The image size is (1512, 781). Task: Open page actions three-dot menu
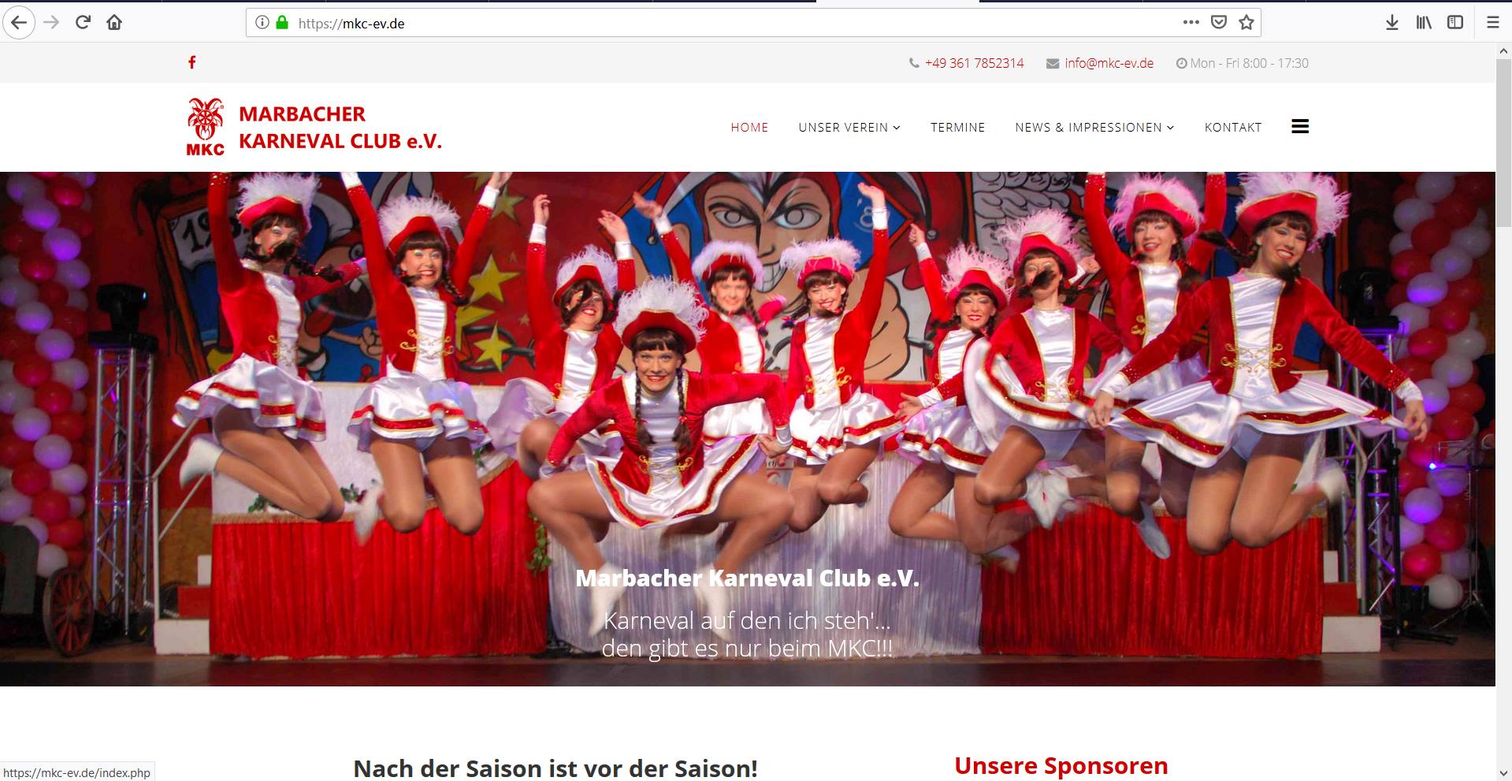pyautogui.click(x=1191, y=23)
